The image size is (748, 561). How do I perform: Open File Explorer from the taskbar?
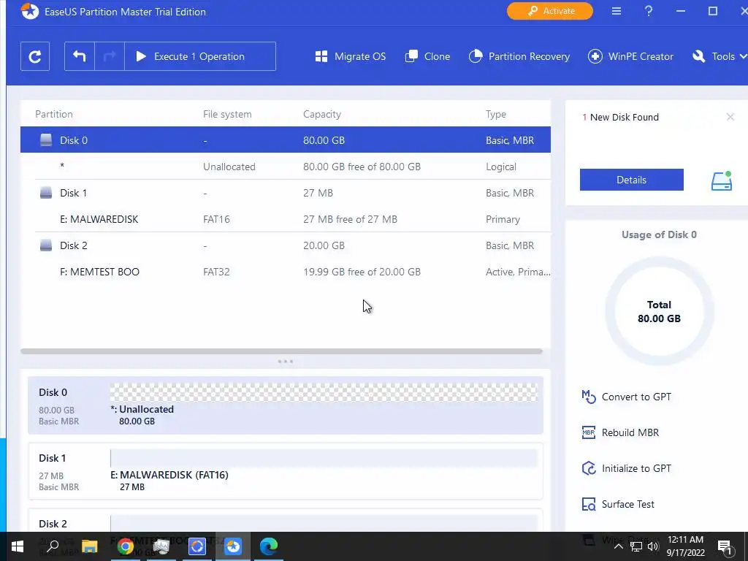point(89,546)
